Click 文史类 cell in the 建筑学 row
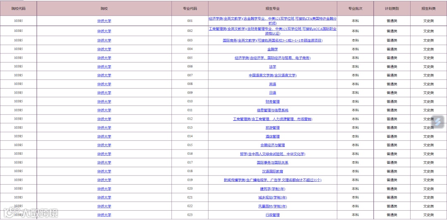 [428, 189]
